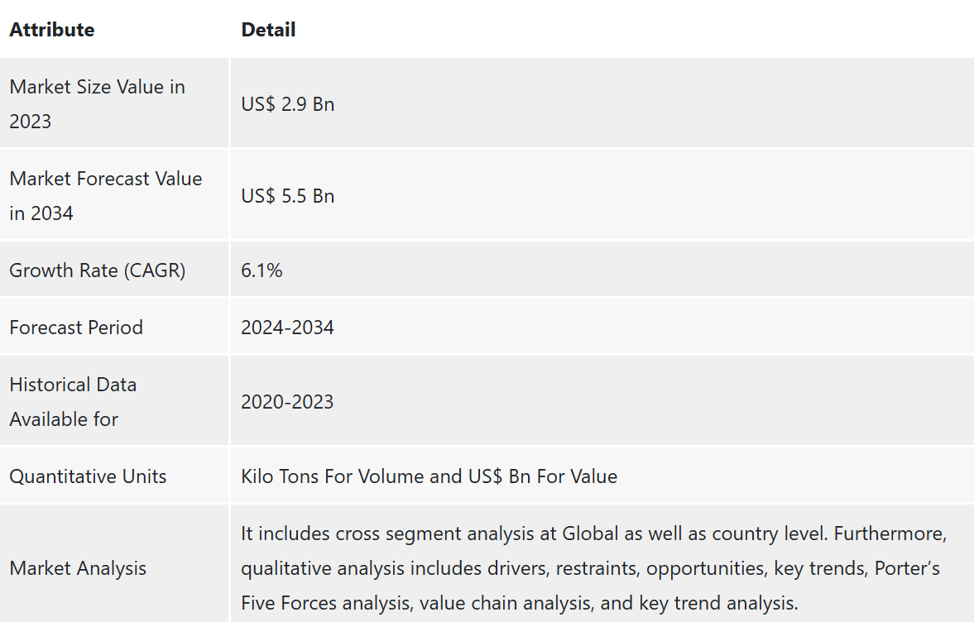
Task: Select the Forecast Period label cell
Action: point(76,327)
